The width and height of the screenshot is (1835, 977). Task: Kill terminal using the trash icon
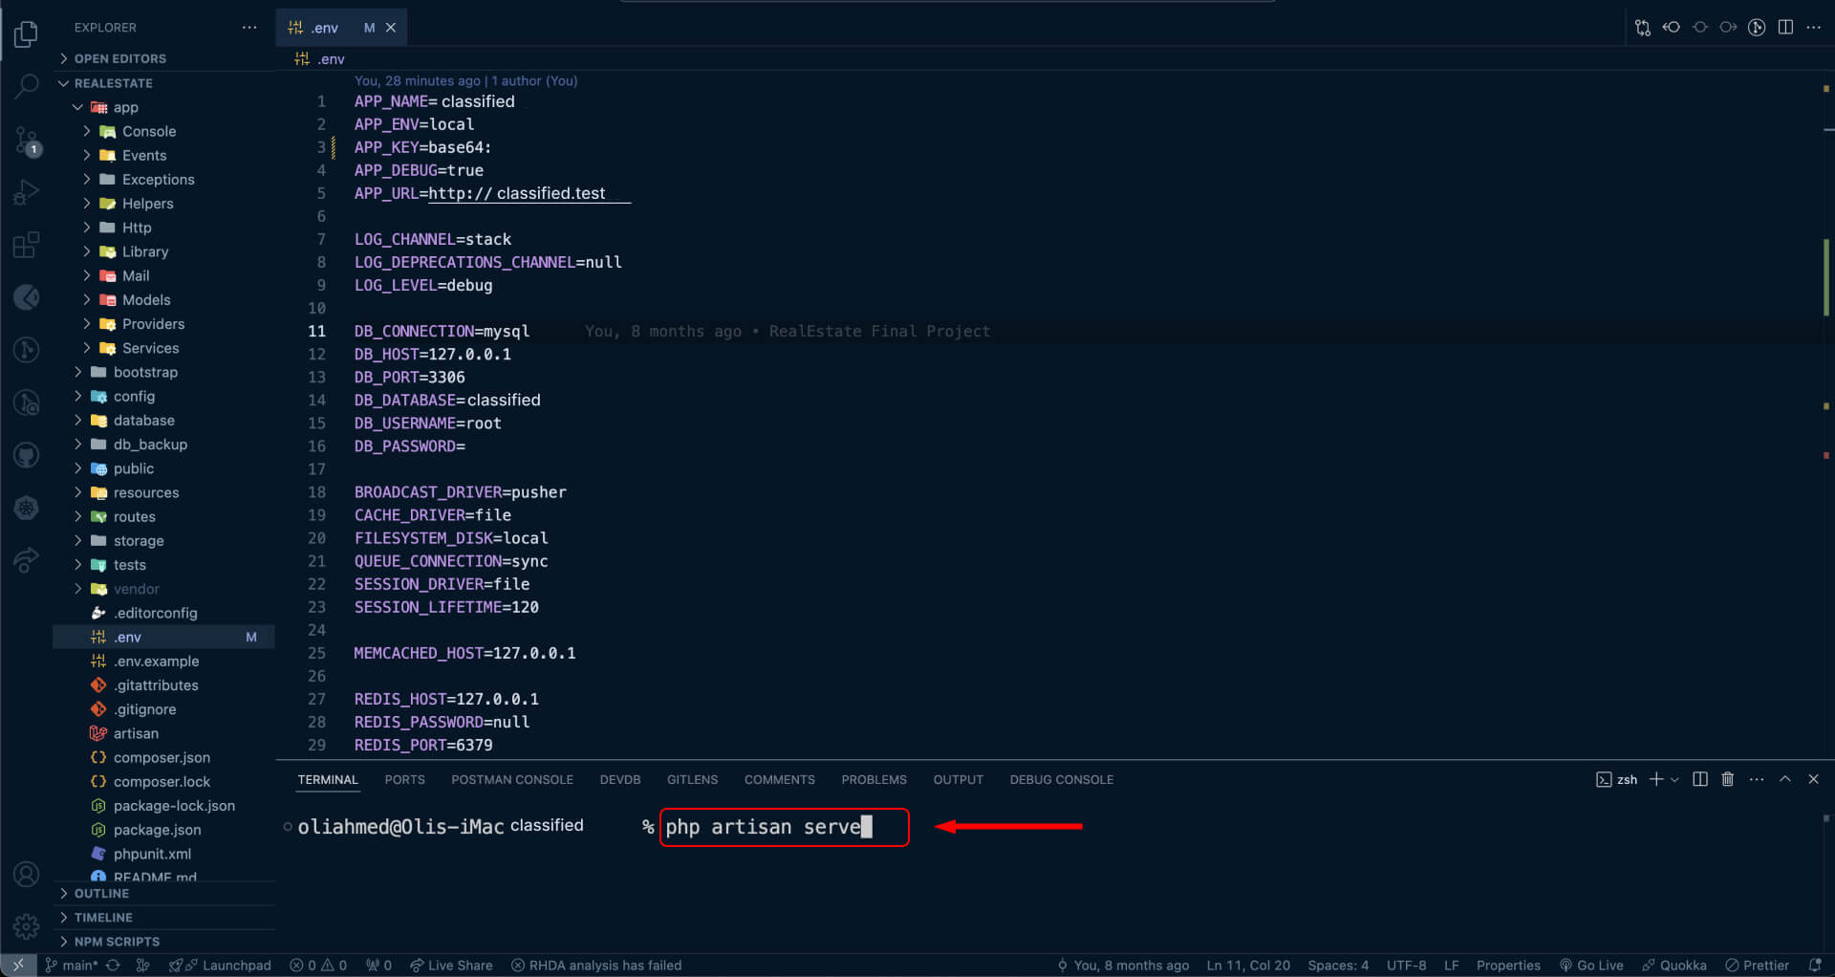1727,779
